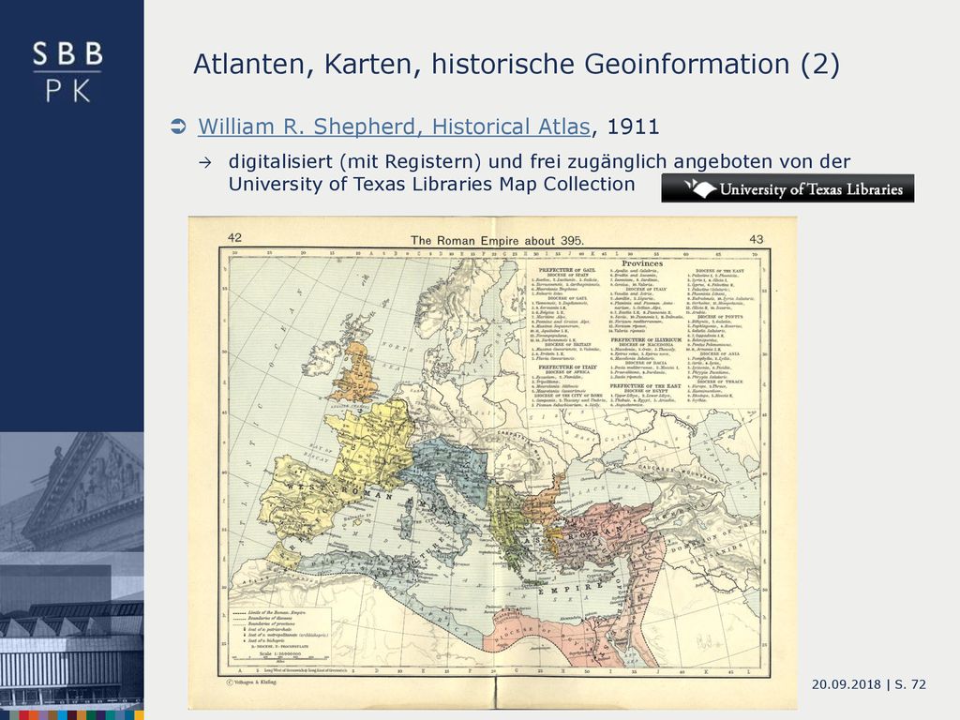
Task: Click the map page number 42
Action: point(234,238)
